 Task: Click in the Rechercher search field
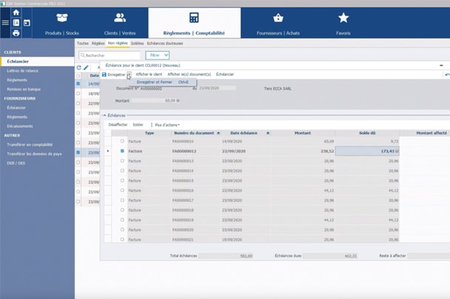(x=111, y=55)
